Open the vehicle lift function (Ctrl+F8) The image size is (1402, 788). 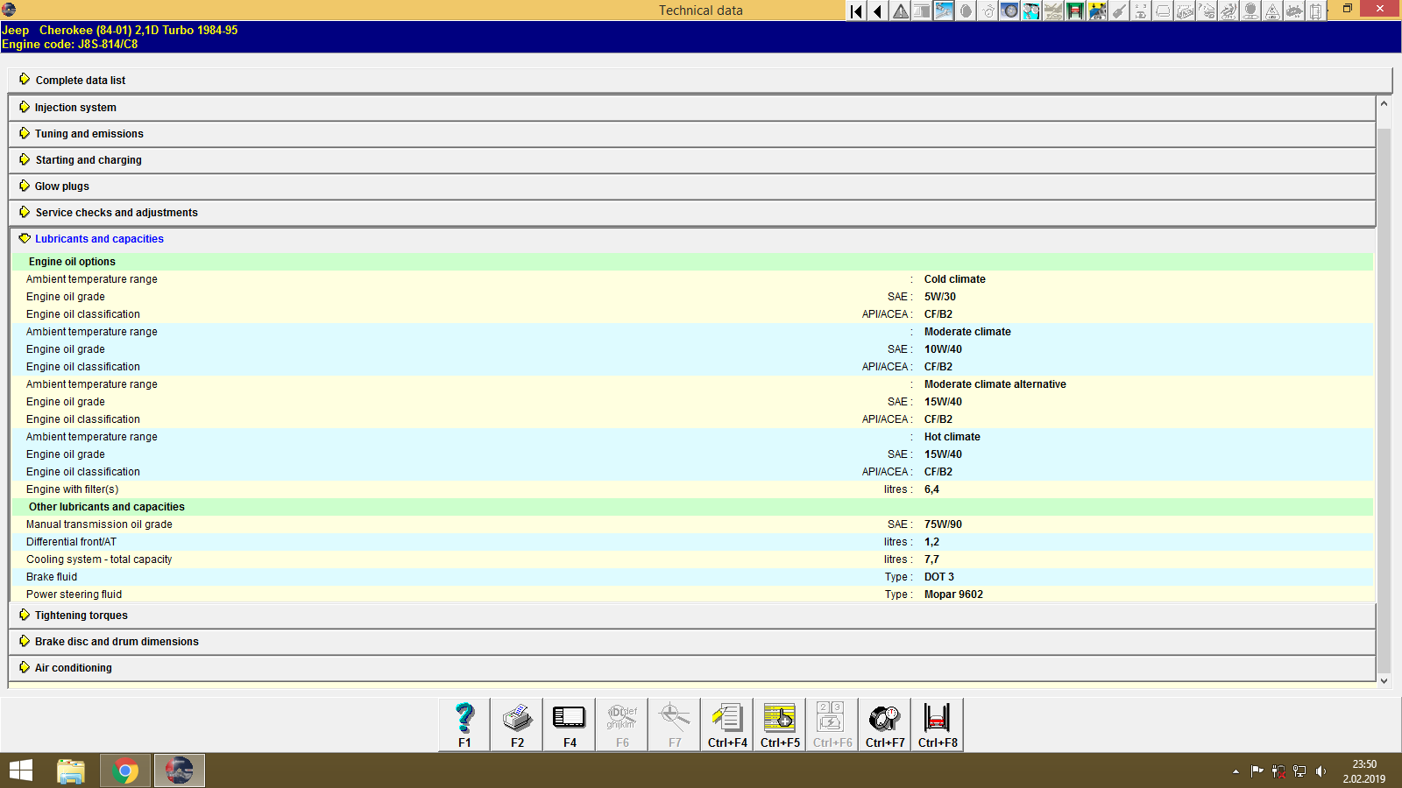click(x=936, y=722)
